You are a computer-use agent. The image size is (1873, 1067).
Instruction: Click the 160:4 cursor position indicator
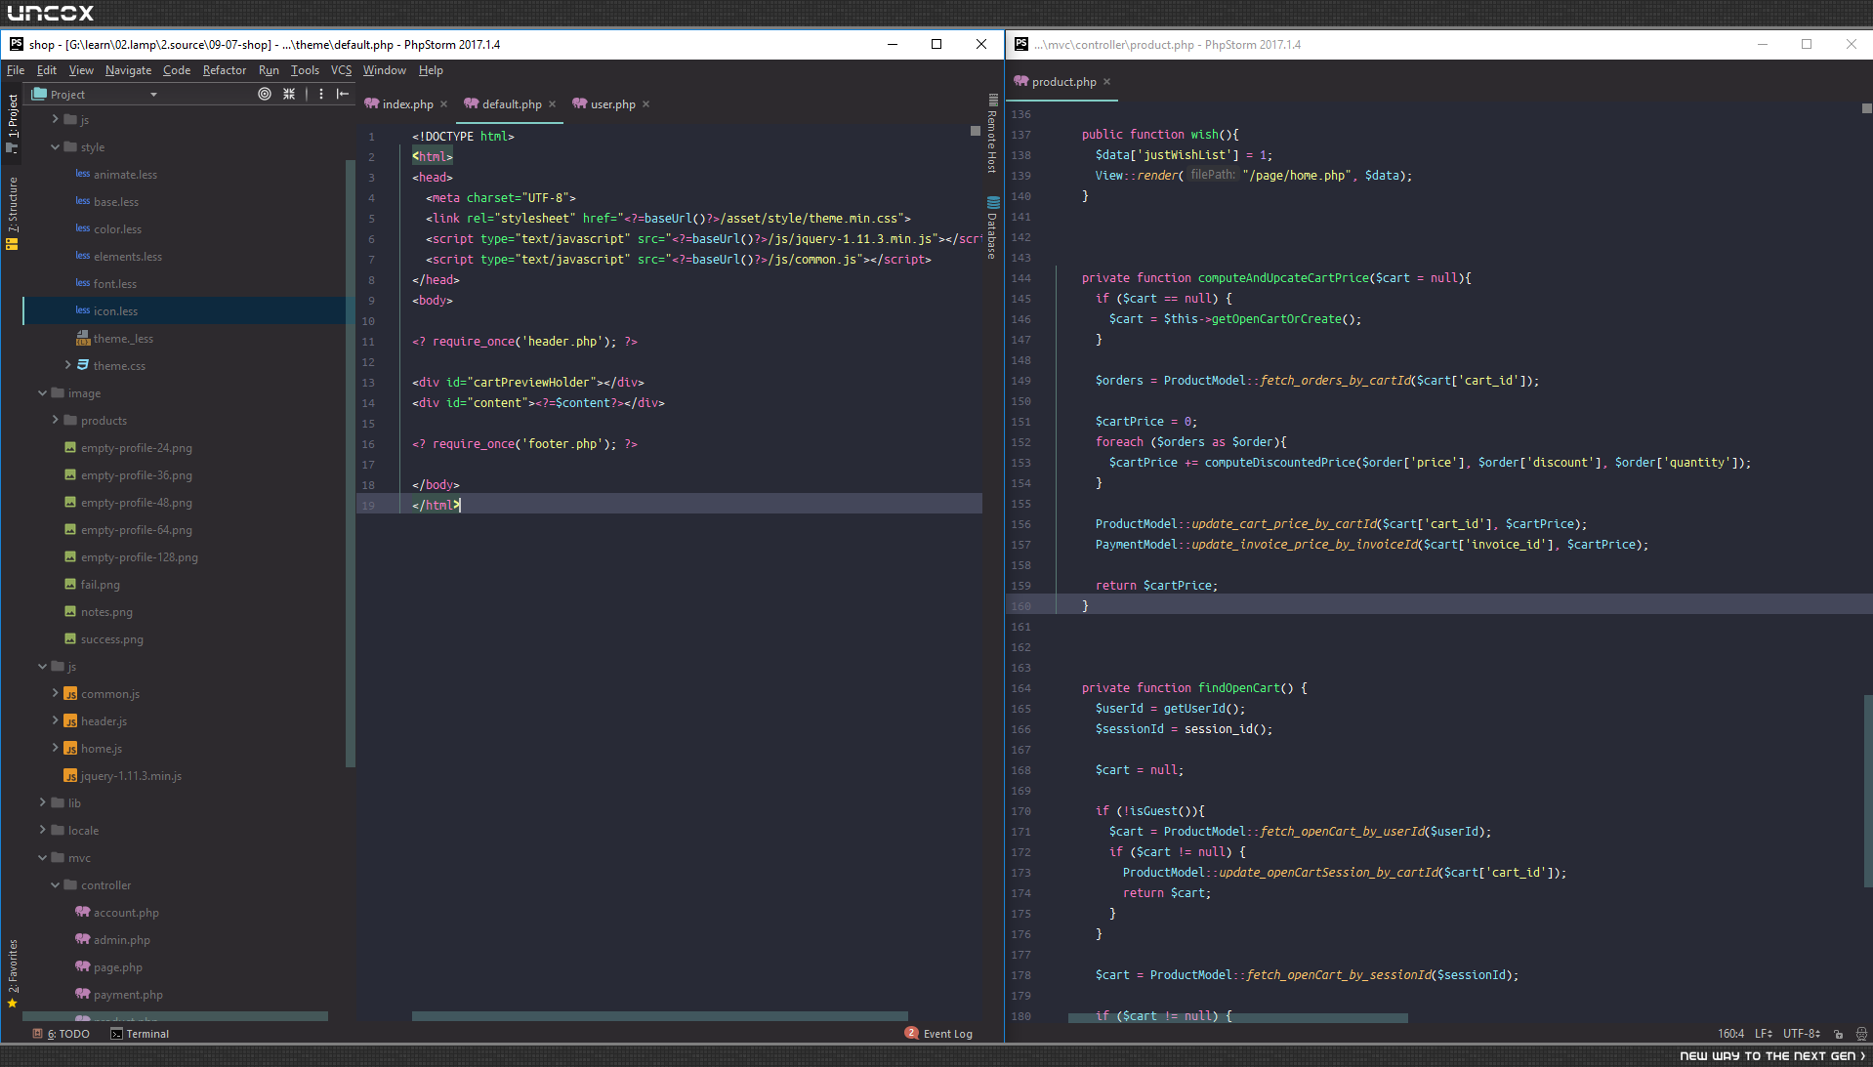pyautogui.click(x=1730, y=1034)
